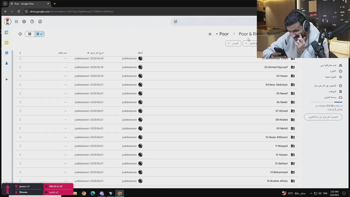Switch ENG input language indicator

[325, 193]
